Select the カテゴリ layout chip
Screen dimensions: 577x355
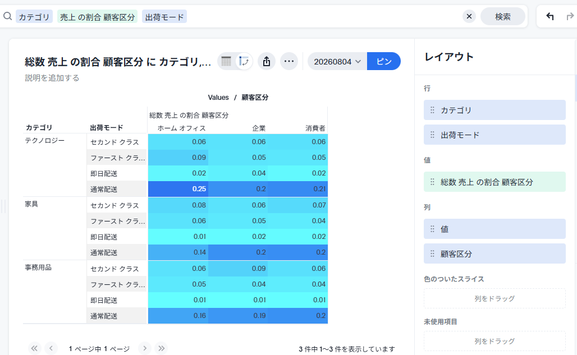(x=494, y=110)
